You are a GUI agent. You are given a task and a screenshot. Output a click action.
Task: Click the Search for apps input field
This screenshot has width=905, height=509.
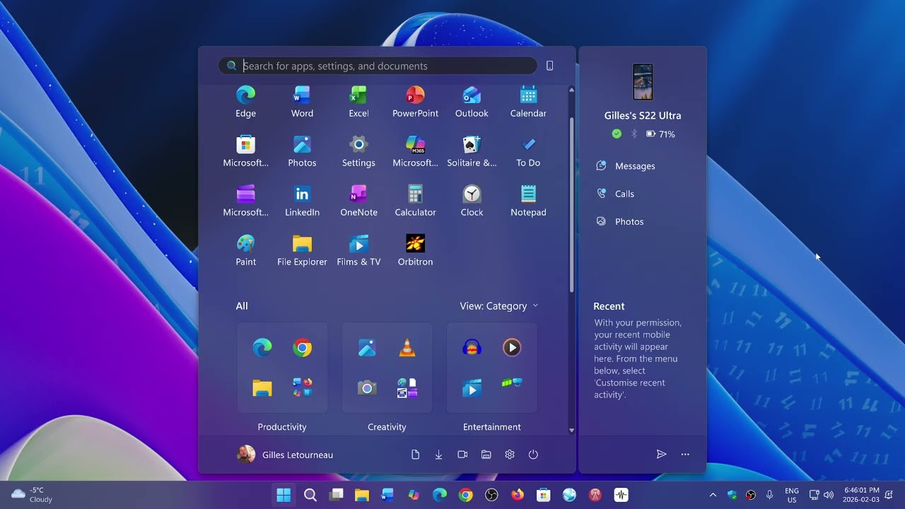[378, 66]
